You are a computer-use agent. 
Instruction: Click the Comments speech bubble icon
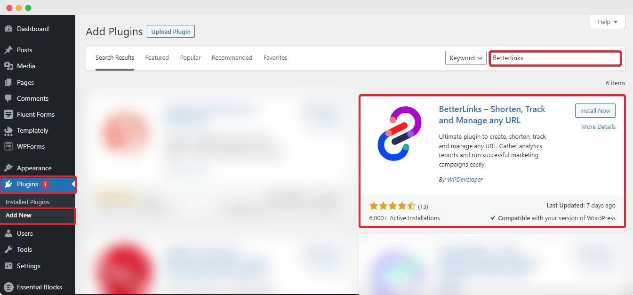click(x=8, y=99)
